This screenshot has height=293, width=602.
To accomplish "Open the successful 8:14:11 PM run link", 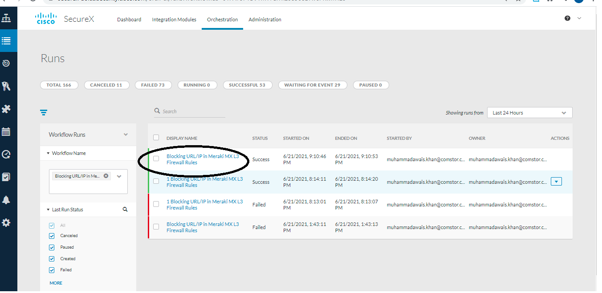I will click(x=205, y=182).
